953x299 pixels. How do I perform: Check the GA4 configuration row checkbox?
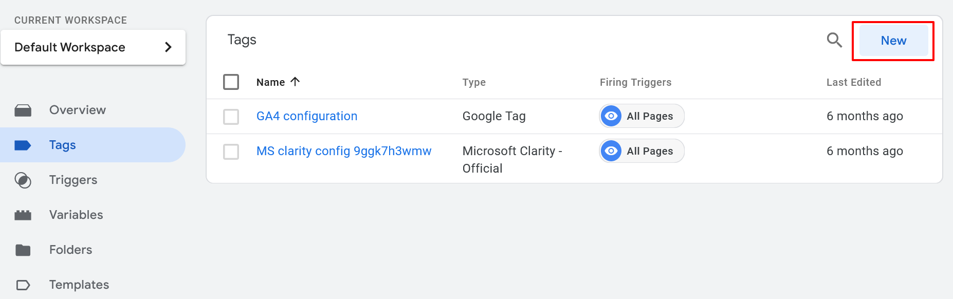(x=231, y=117)
